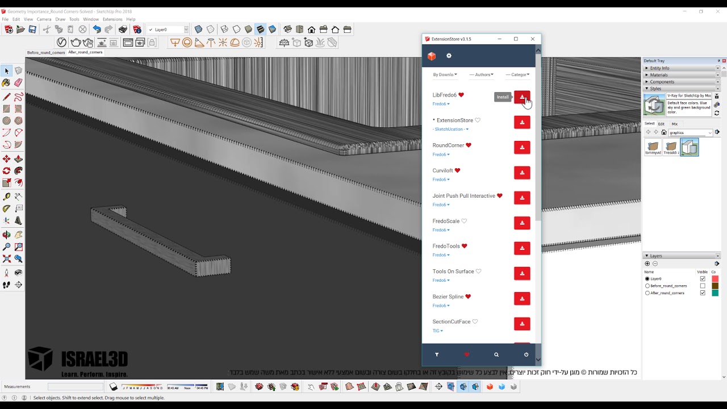Expand the Entity Info panel
The height and width of the screenshot is (409, 727).
pos(682,68)
